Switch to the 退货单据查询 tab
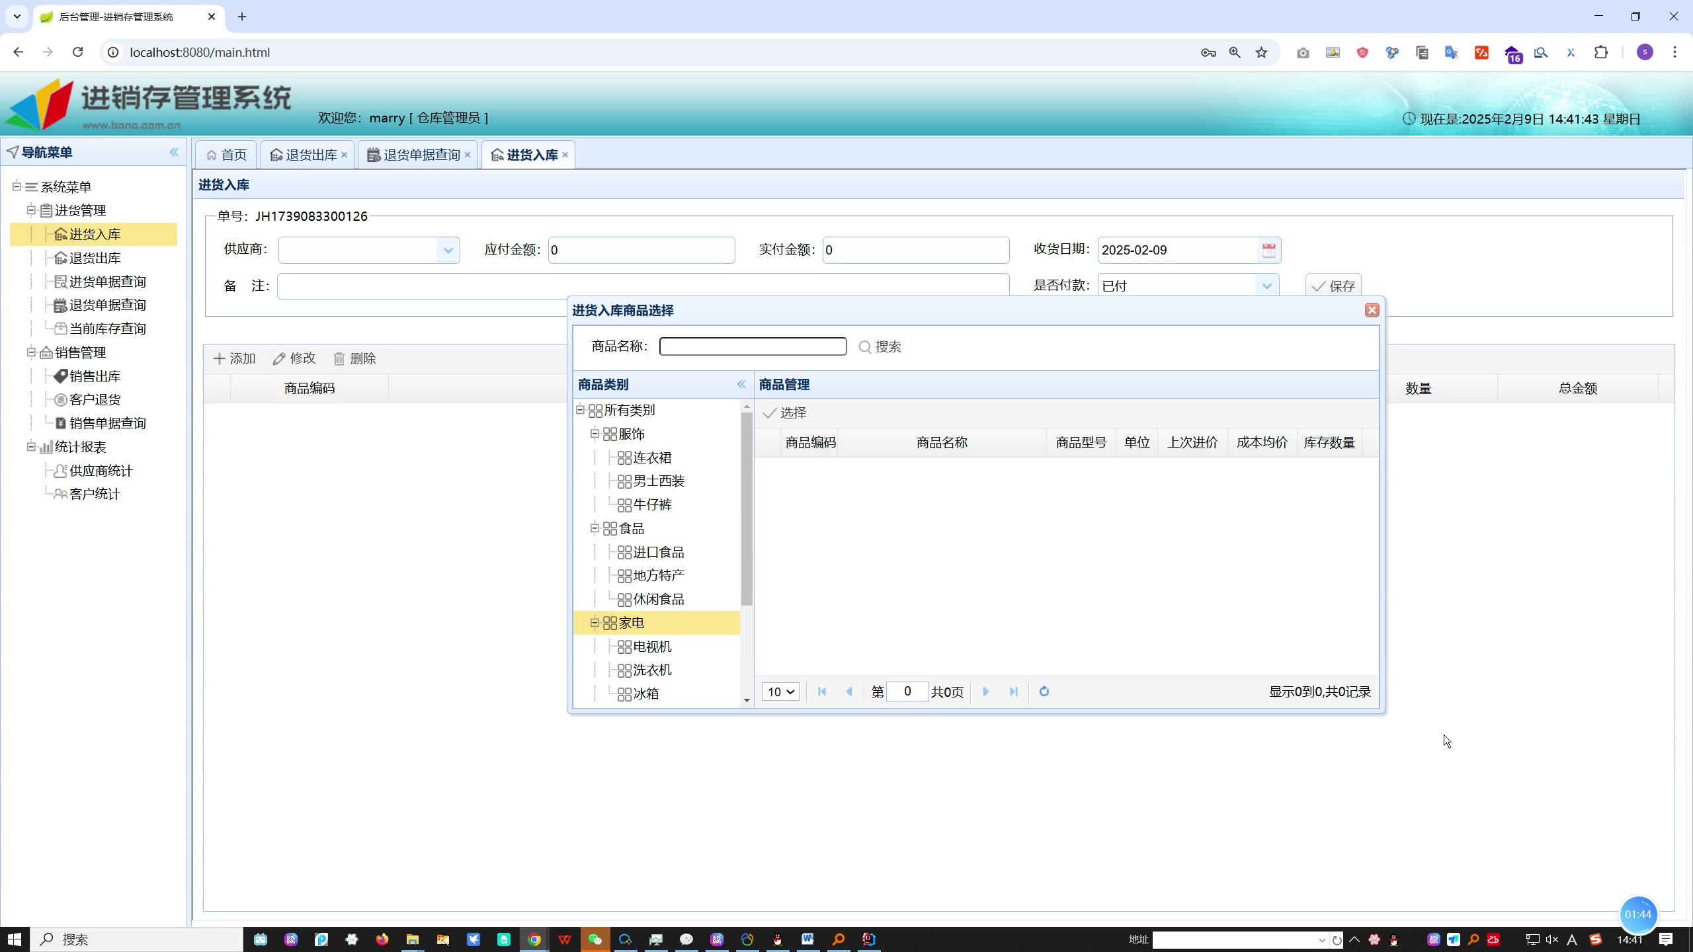 click(x=414, y=155)
